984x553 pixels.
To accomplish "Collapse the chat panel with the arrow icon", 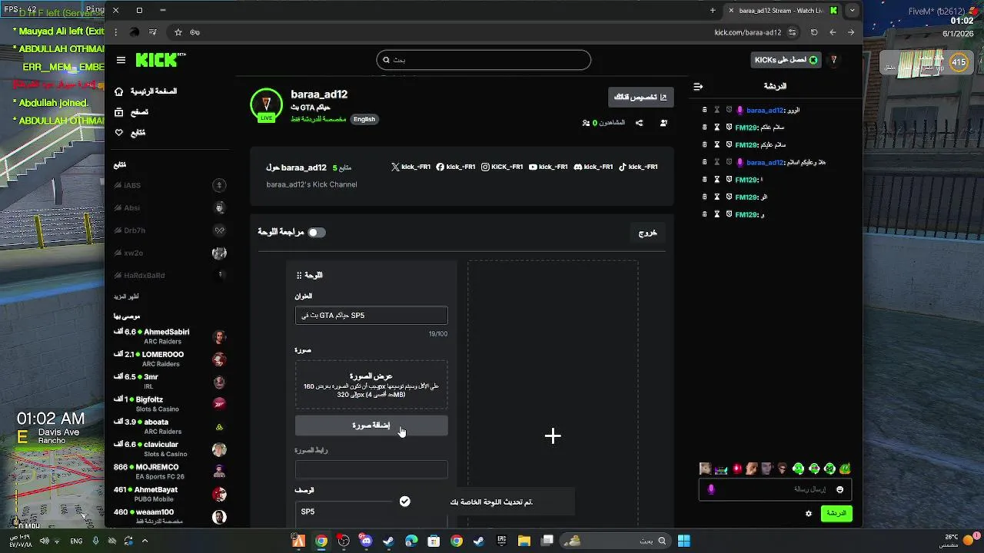I will click(698, 87).
